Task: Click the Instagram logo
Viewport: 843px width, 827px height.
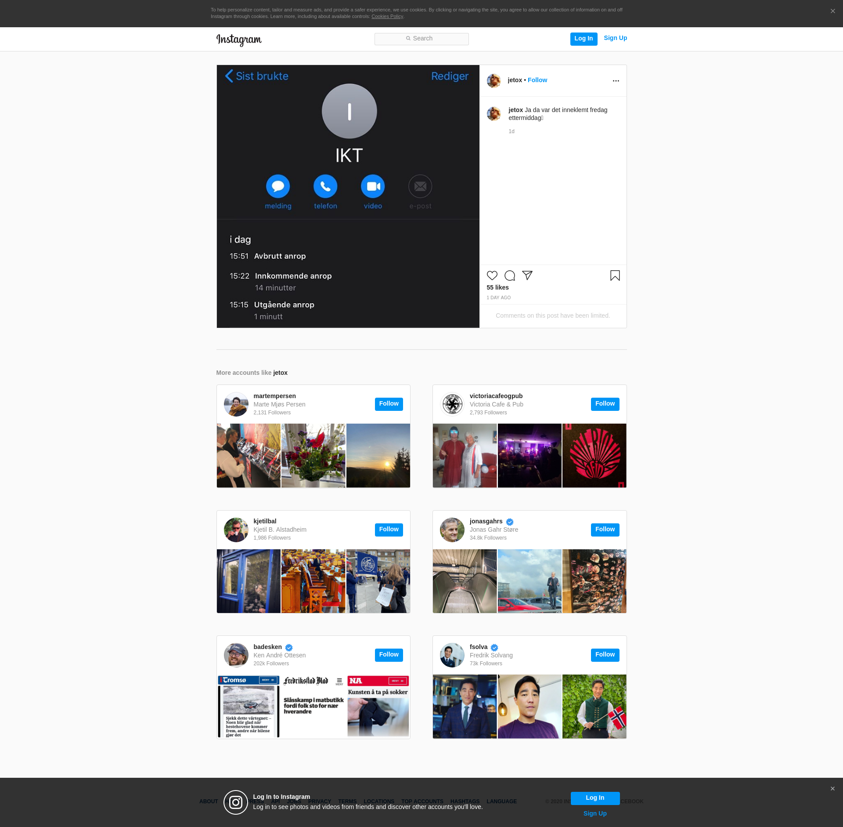Action: pyautogui.click(x=239, y=40)
